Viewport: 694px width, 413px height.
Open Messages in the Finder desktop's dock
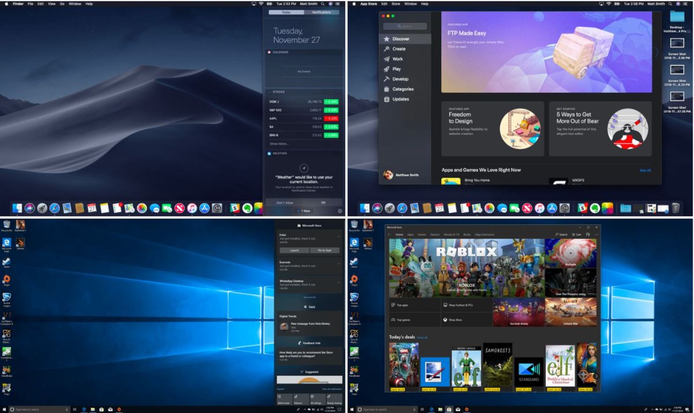[155, 208]
